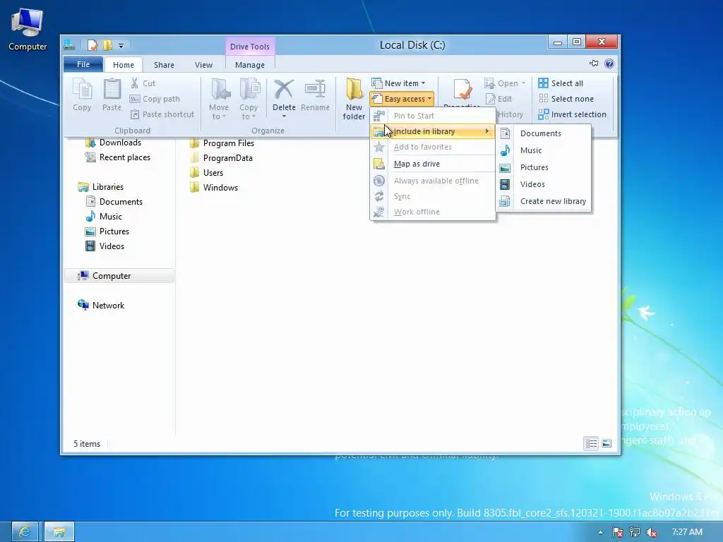Choose Work offline menu entry
723x542 pixels.
click(x=433, y=212)
